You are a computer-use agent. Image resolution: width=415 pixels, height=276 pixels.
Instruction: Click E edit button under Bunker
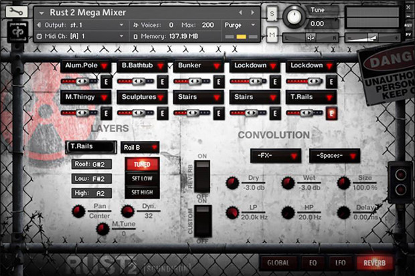coord(219,82)
